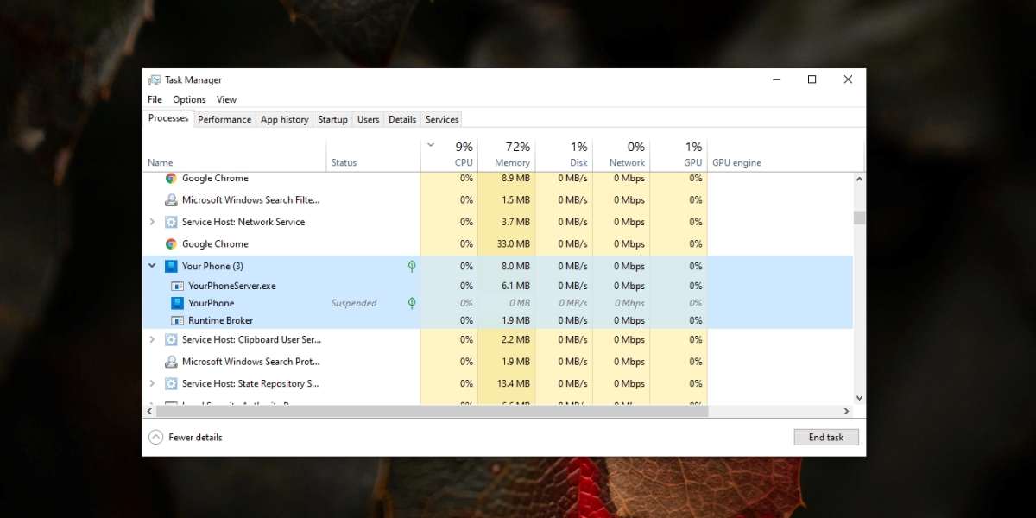Viewport: 1036px width, 518px height.
Task: Expand Service Host: State Repository Service
Action: tap(152, 383)
